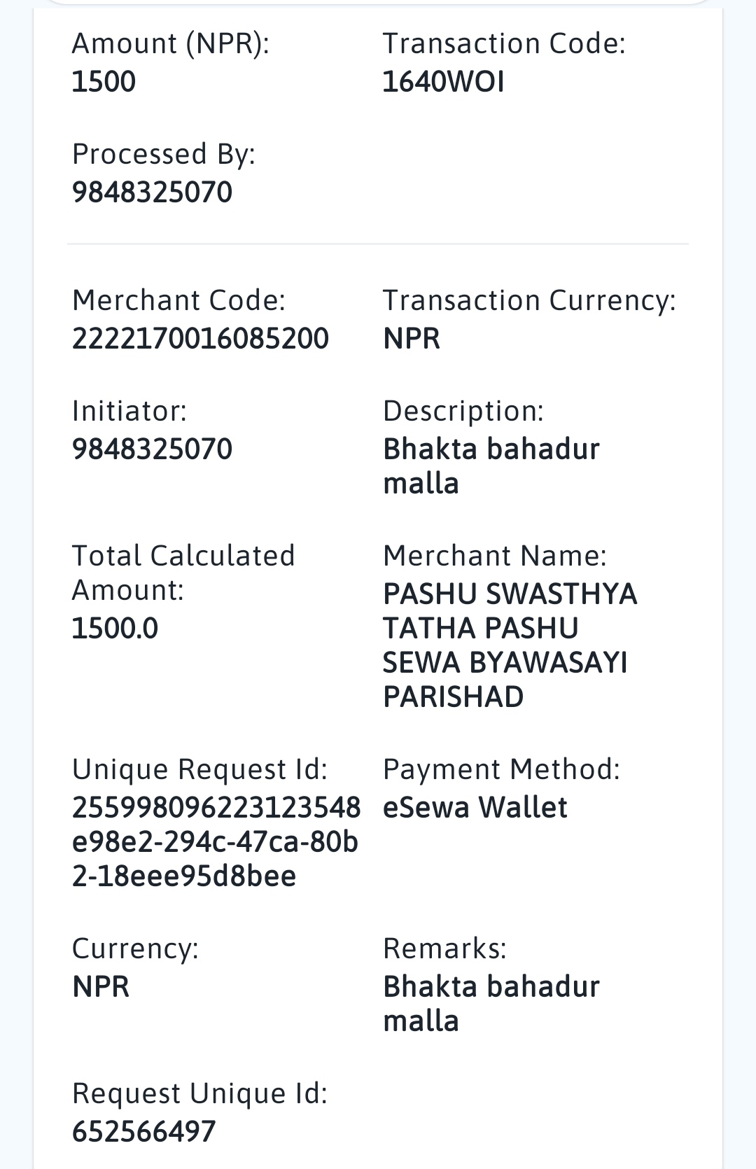Tap the Payment Method label

click(x=501, y=769)
